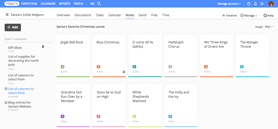Open the notifications bell

click(255, 4)
